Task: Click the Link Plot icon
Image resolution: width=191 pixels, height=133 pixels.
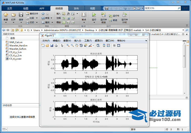Action: (98, 45)
